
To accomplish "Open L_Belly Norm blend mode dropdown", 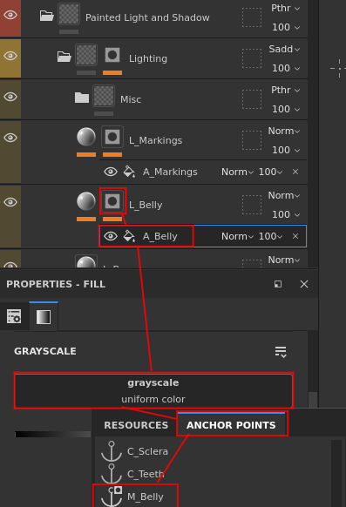I will 284,196.
